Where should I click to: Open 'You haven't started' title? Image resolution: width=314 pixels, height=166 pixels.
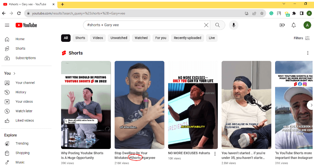coord(243,155)
